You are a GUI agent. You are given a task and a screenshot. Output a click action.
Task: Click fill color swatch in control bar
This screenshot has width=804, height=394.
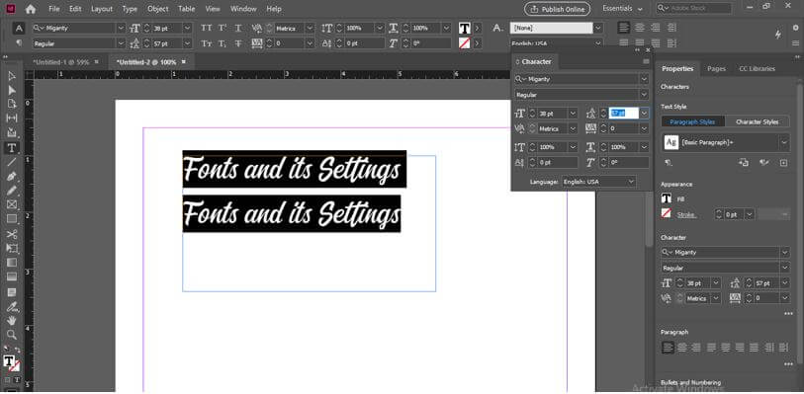pos(465,28)
